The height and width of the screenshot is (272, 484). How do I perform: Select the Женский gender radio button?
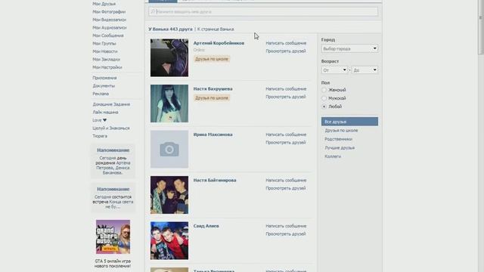324,90
